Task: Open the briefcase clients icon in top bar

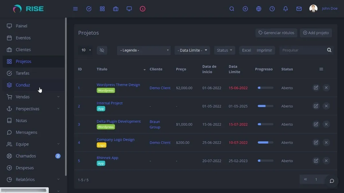Action: click(116, 9)
